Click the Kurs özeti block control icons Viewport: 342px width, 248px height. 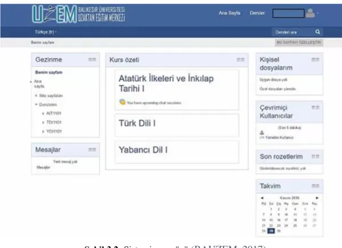click(x=241, y=60)
